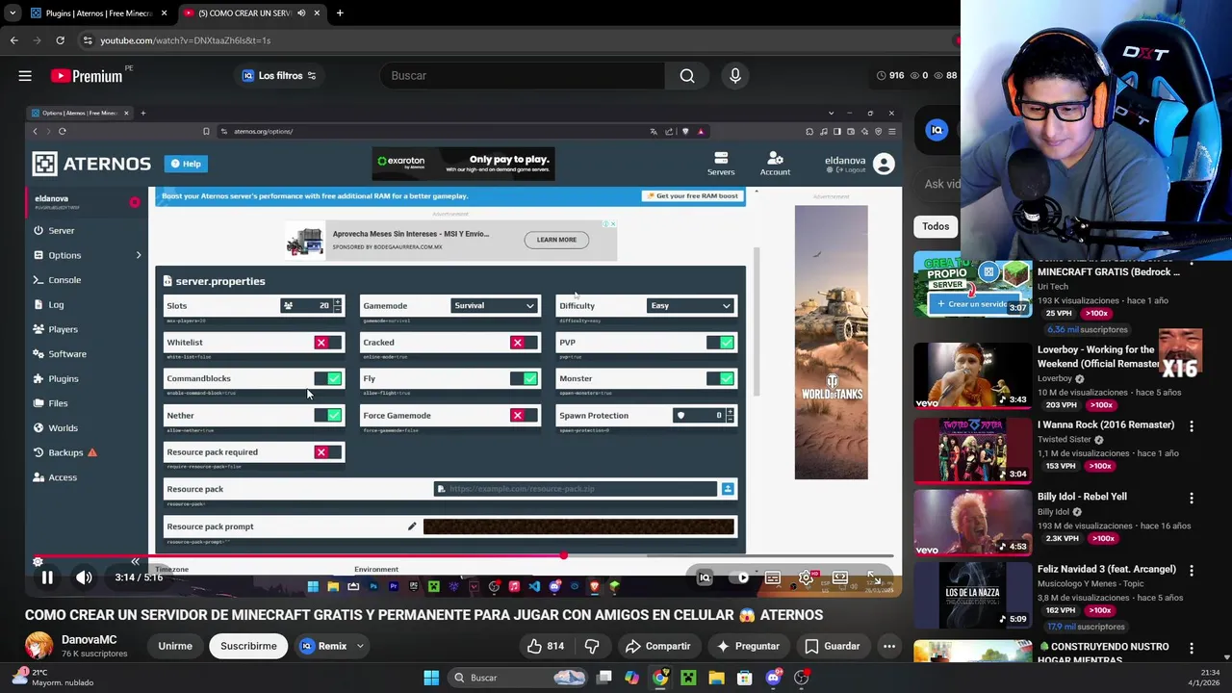Pause the video playback
The height and width of the screenshot is (693, 1232).
(x=46, y=577)
